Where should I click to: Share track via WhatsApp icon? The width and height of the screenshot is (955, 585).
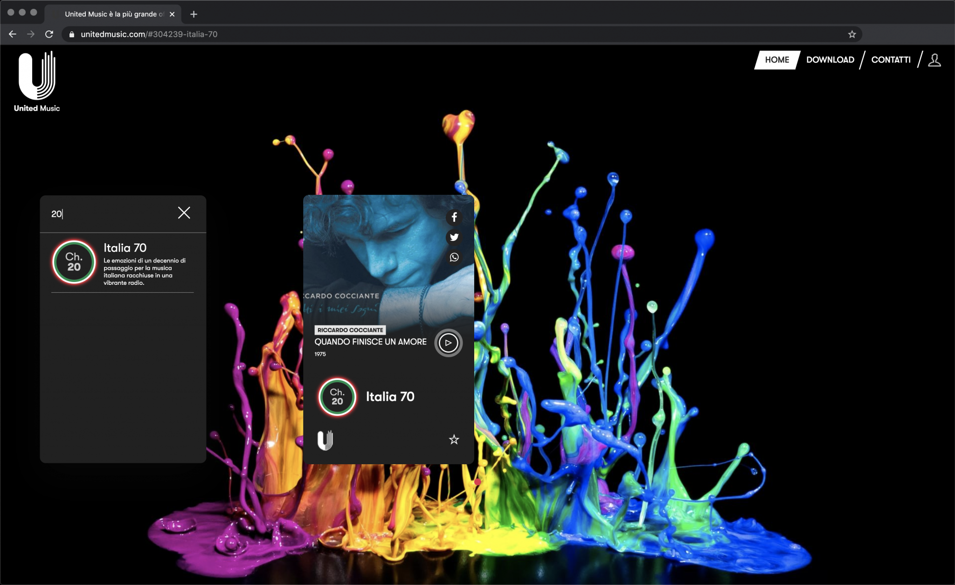pos(454,257)
